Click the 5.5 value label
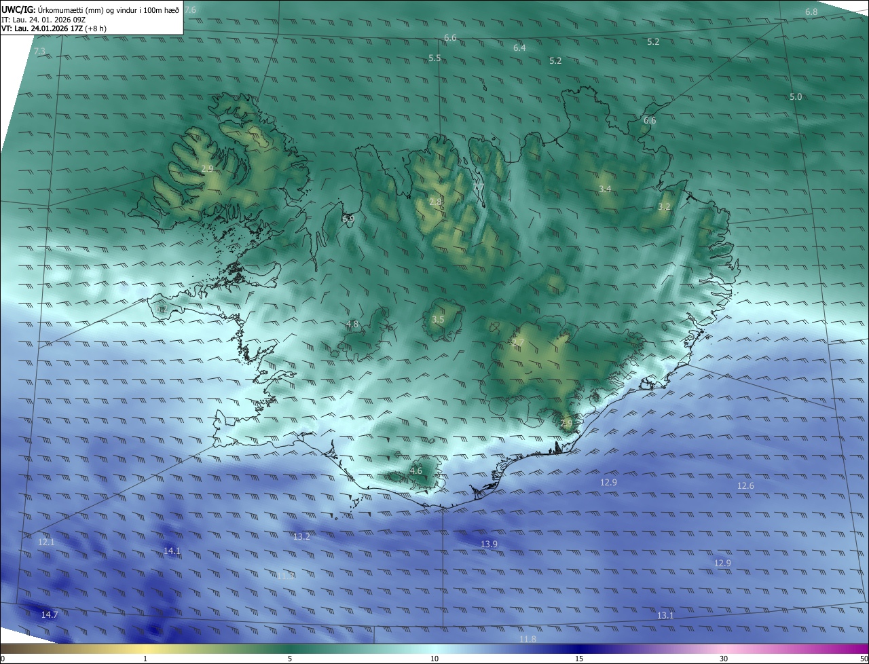The height and width of the screenshot is (664, 869). (x=434, y=58)
